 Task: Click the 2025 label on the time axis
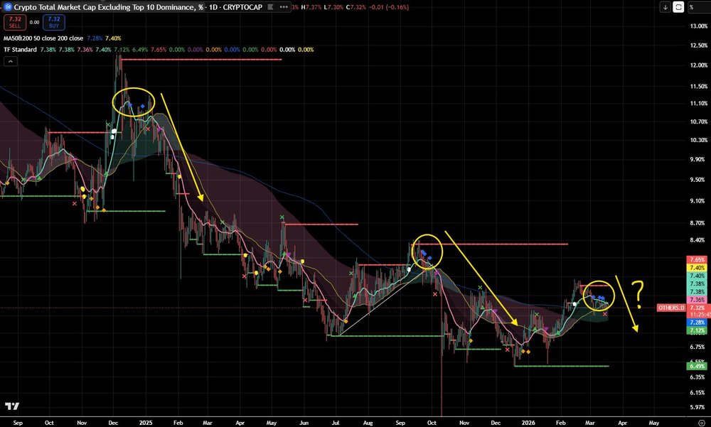[x=146, y=423]
